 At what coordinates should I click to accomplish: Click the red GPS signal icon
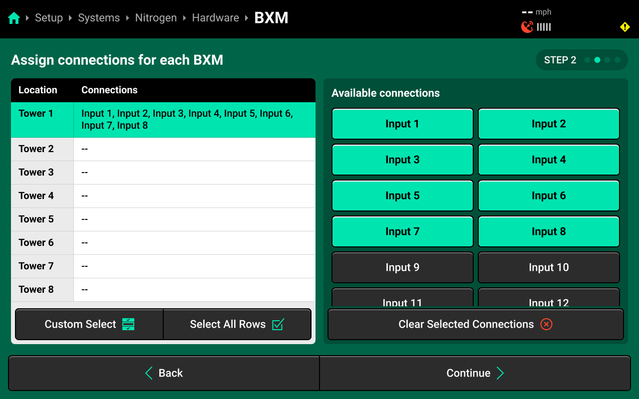[527, 27]
